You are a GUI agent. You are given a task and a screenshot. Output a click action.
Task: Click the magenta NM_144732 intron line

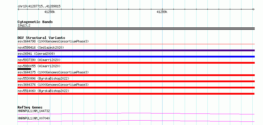(136, 114)
